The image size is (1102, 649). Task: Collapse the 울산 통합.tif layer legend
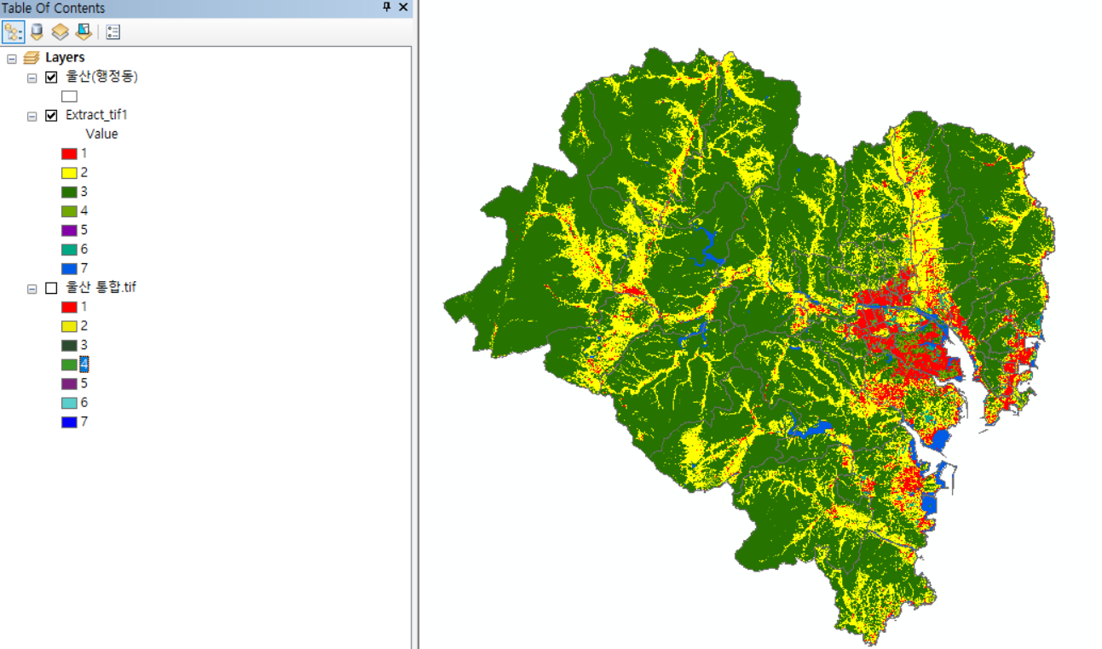pyautogui.click(x=32, y=288)
